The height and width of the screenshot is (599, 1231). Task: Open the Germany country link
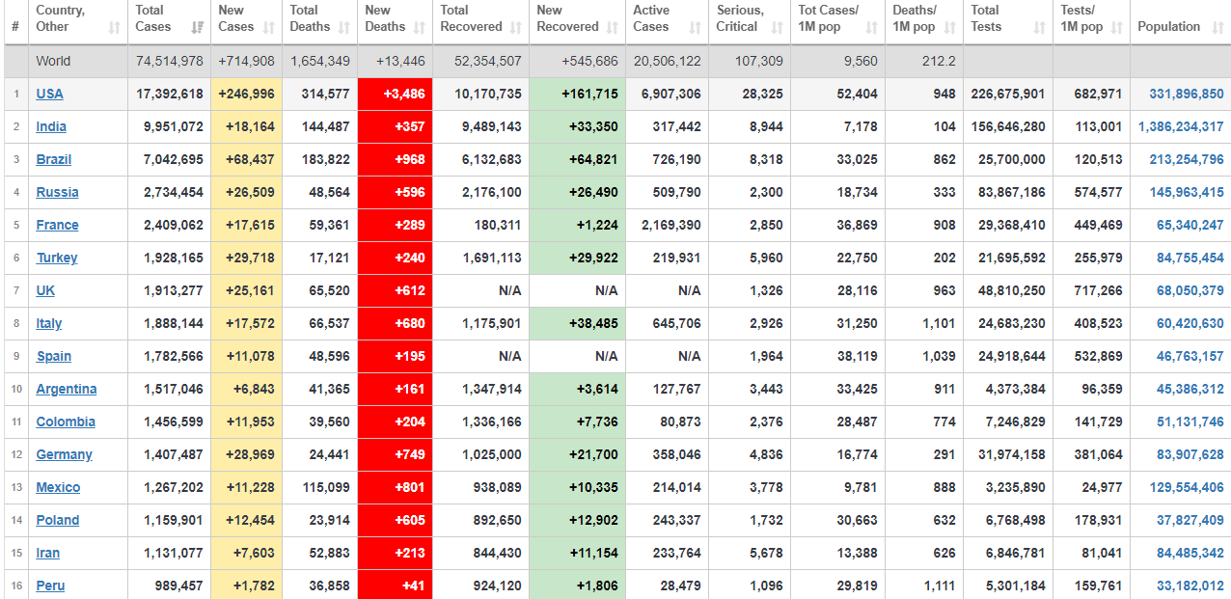(x=65, y=454)
